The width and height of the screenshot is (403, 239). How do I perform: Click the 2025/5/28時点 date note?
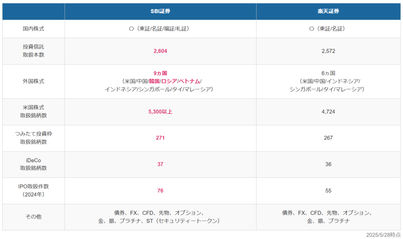(383, 235)
